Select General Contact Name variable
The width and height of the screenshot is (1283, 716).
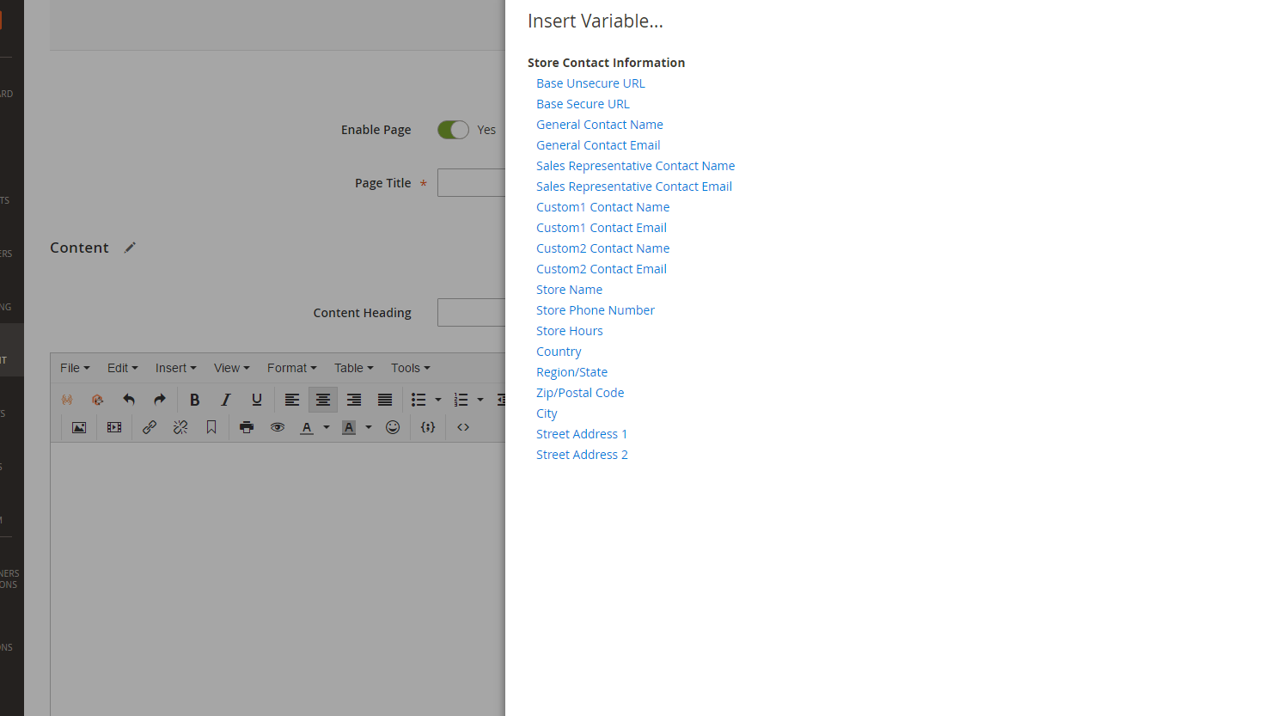(x=600, y=125)
